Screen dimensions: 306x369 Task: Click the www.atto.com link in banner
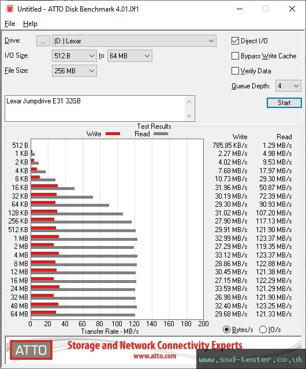click(x=155, y=356)
